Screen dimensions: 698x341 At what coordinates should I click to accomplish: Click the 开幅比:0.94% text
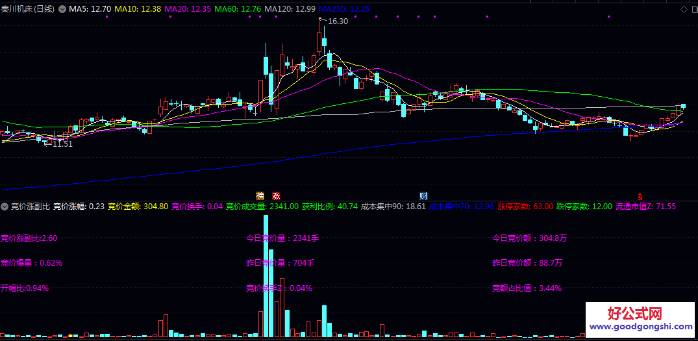[25, 288]
